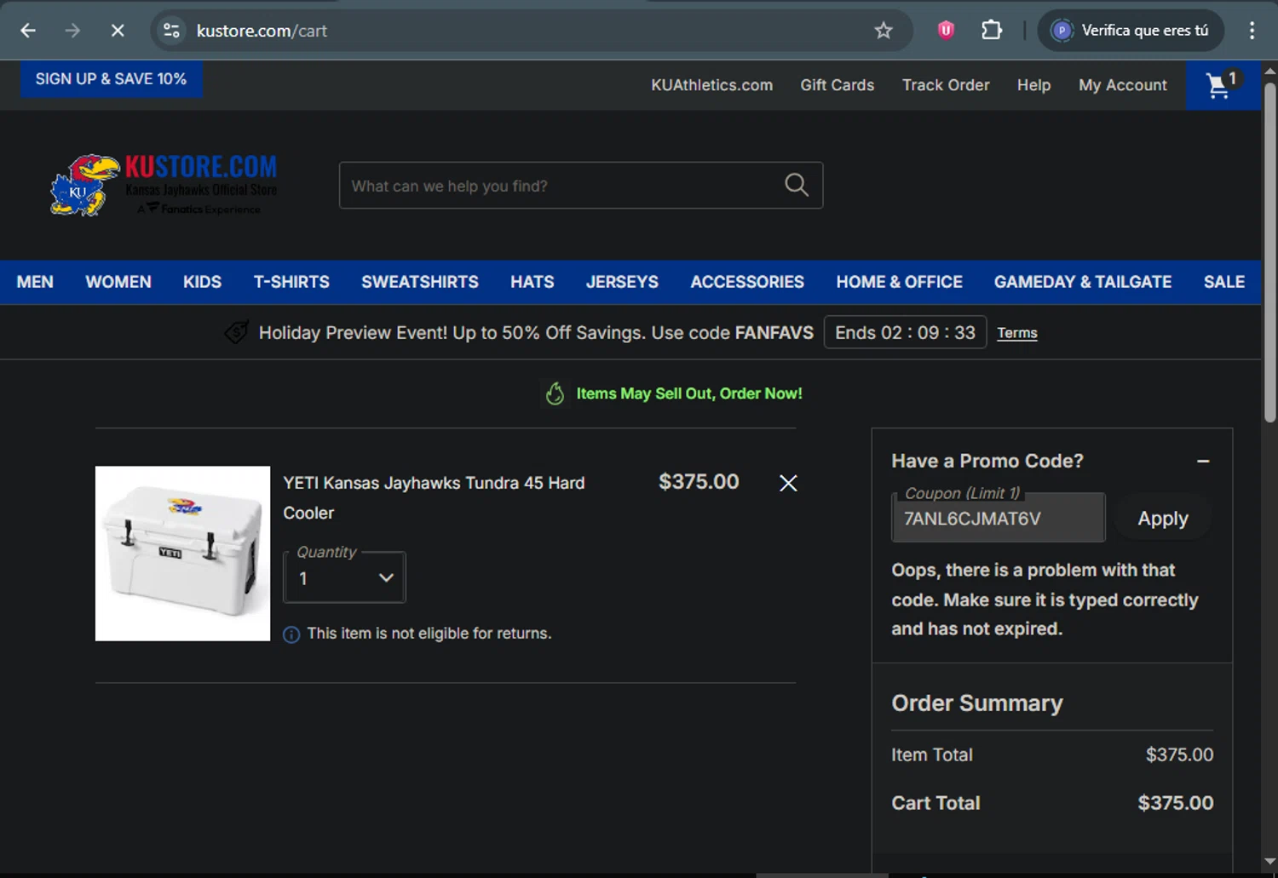Click the 'Items May Sell Out' message
The image size is (1278, 878).
click(x=689, y=393)
